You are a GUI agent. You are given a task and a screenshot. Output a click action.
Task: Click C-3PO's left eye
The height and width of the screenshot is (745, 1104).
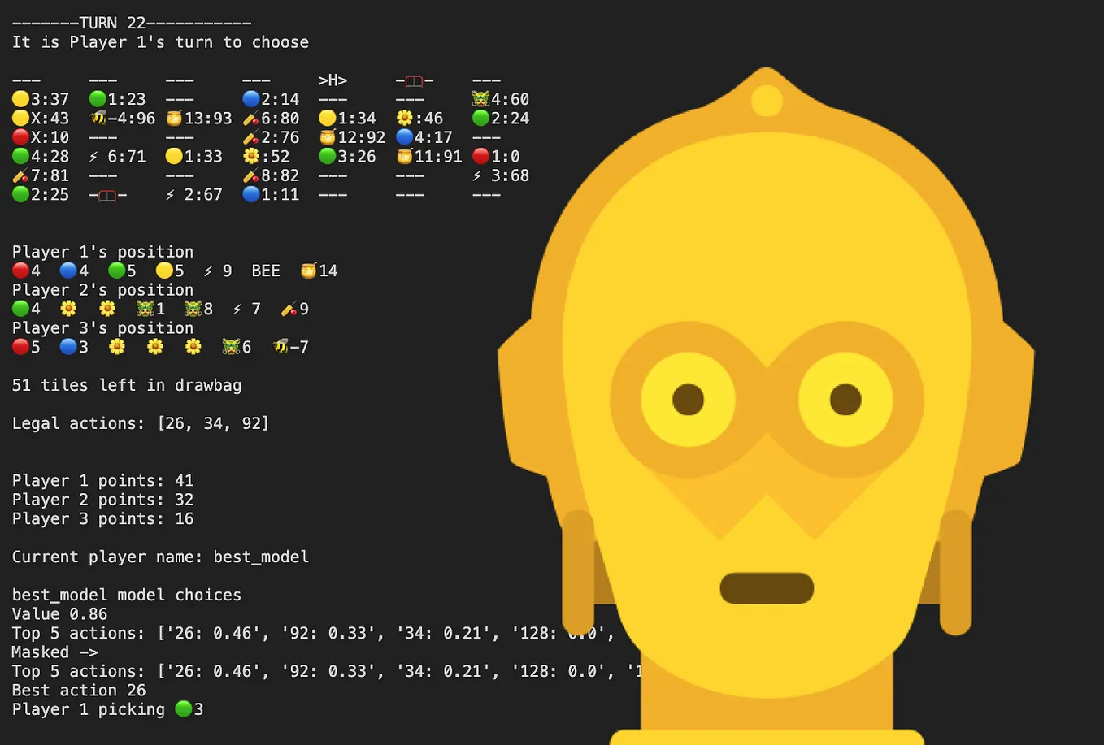click(690, 398)
